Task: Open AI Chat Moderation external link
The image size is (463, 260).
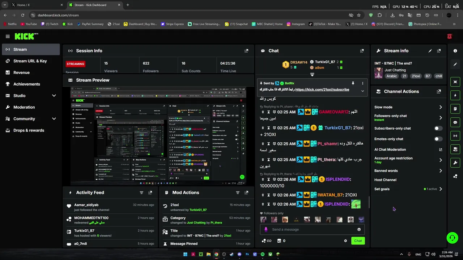Action: pyautogui.click(x=441, y=149)
